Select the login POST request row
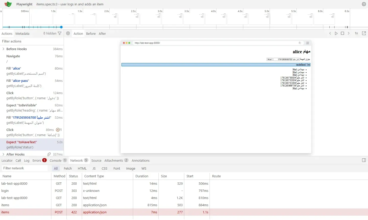Screen dimensions: 368x220 coord(184,191)
